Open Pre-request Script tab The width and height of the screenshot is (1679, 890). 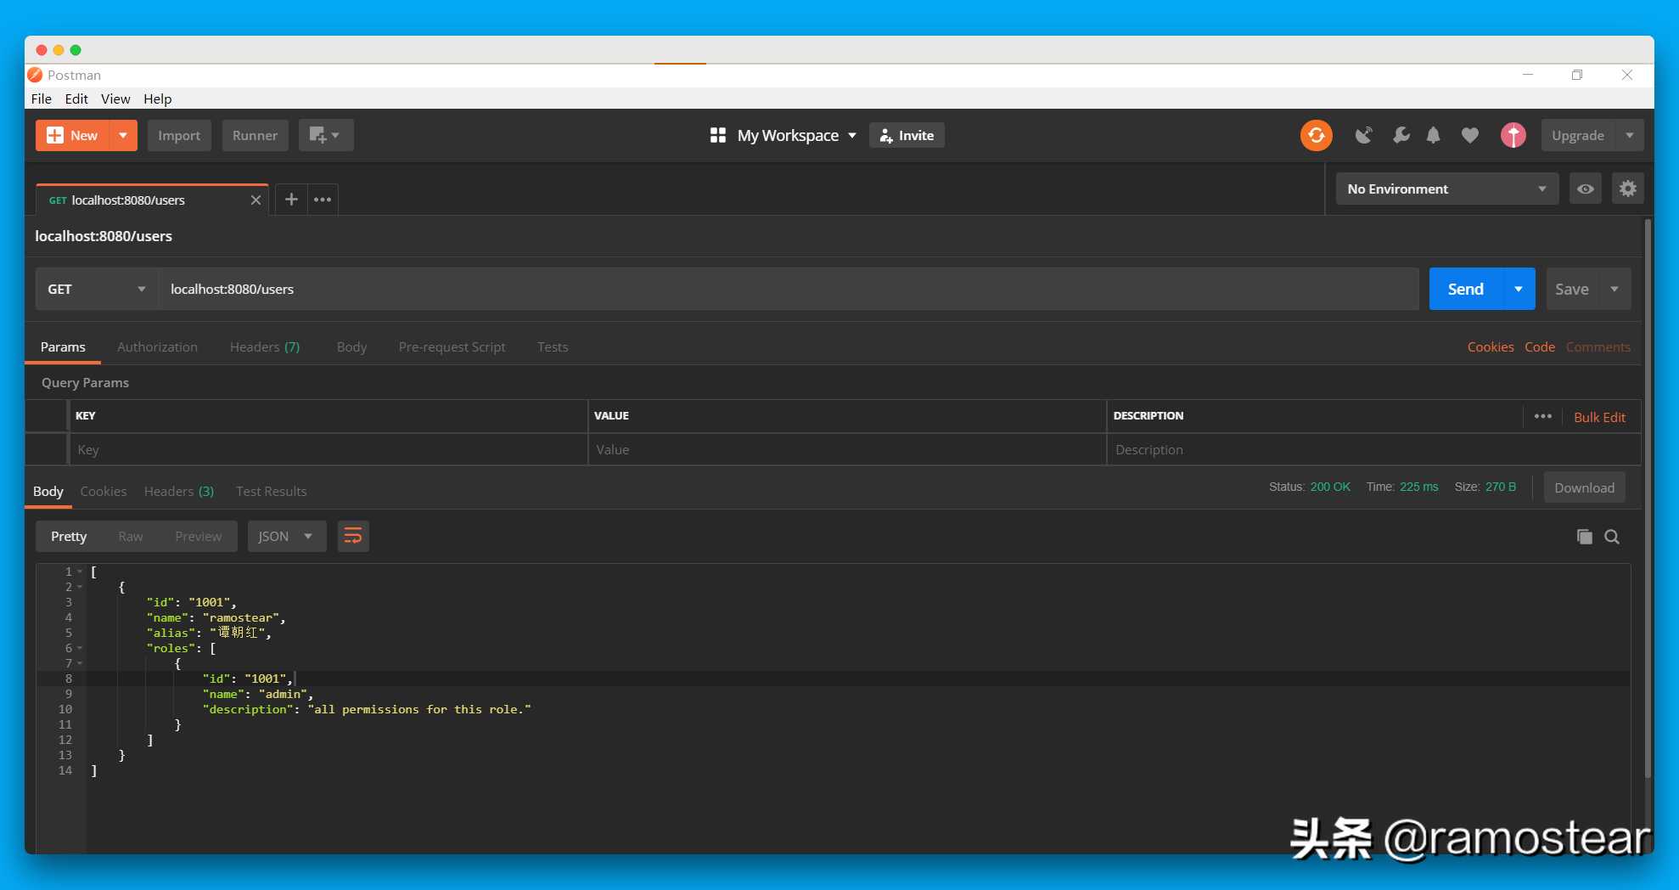point(452,346)
